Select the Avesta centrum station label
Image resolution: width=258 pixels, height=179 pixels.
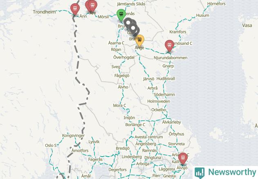[149, 137]
